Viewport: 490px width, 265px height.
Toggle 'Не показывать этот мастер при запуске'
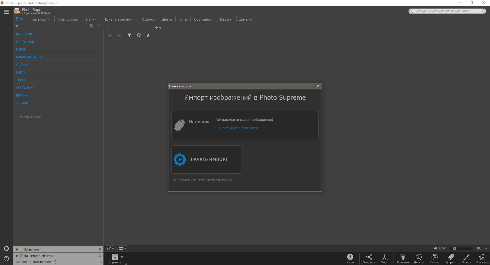[x=175, y=180]
